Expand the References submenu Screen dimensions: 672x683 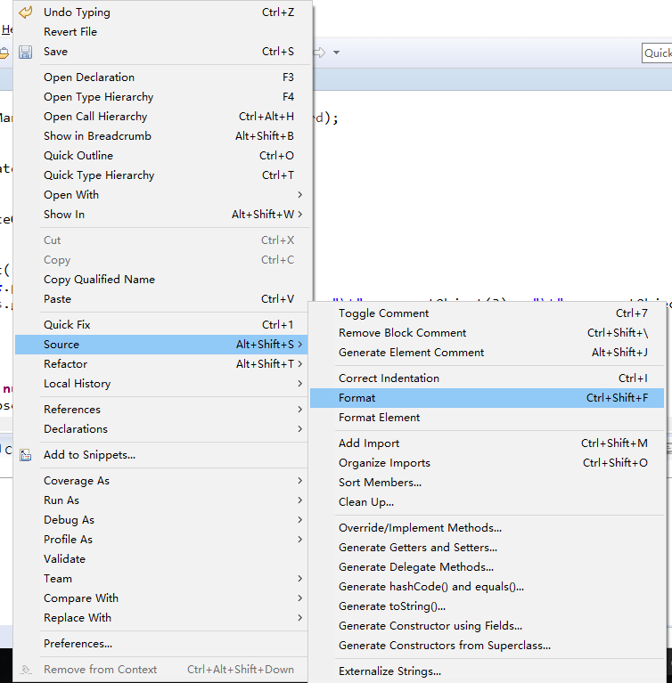click(162, 409)
